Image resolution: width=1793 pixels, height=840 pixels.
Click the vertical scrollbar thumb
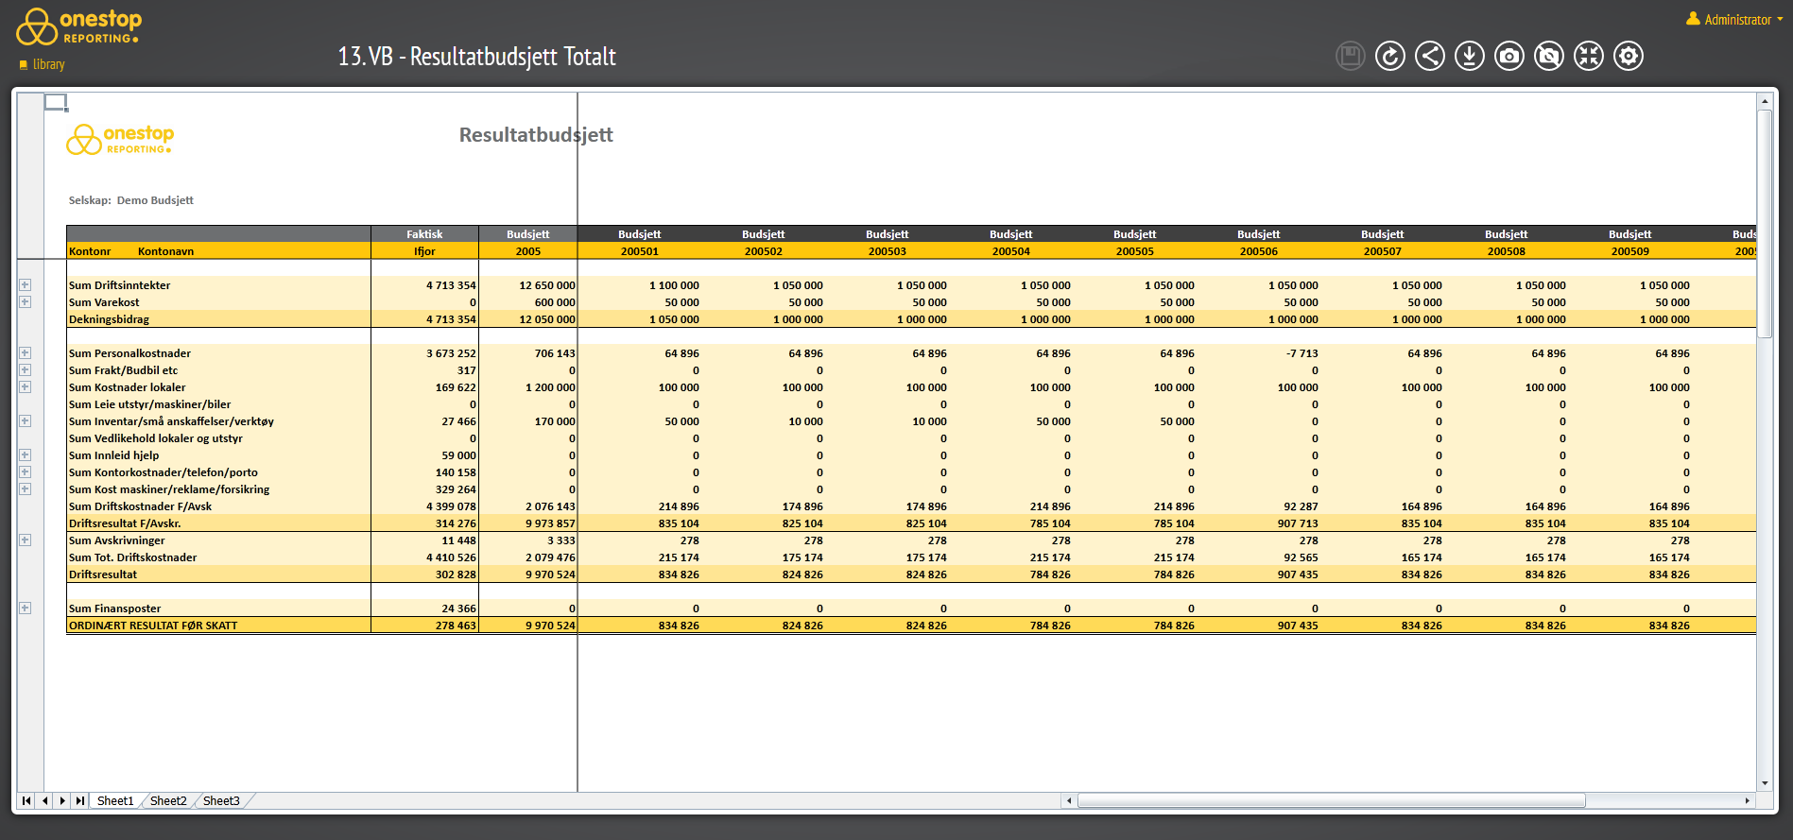pos(1764,224)
